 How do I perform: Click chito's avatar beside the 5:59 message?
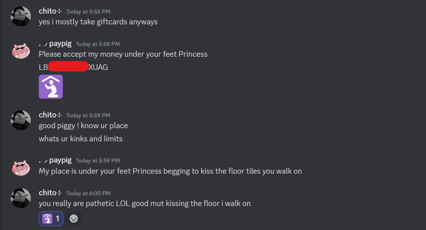(x=20, y=120)
